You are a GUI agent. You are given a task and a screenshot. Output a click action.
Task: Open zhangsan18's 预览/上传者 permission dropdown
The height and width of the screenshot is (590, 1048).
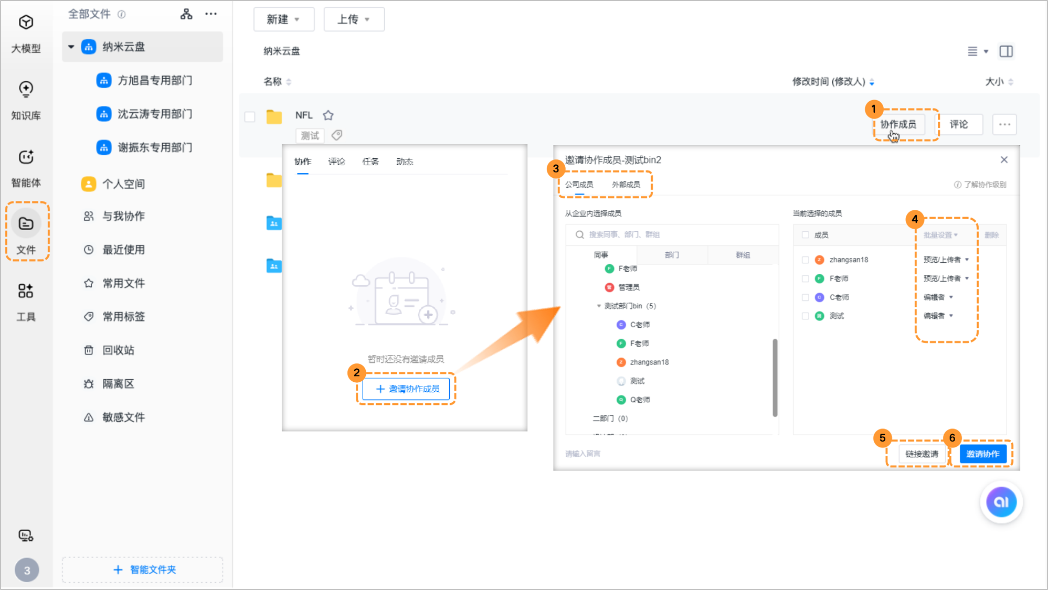pyautogui.click(x=946, y=260)
